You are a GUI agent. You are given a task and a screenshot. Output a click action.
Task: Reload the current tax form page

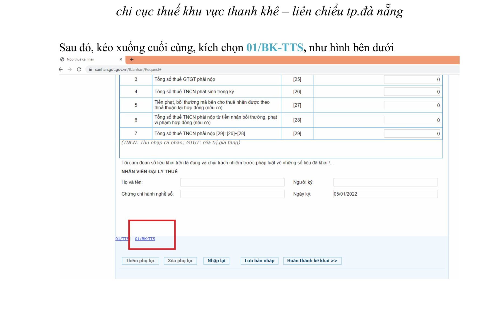pos(79,69)
